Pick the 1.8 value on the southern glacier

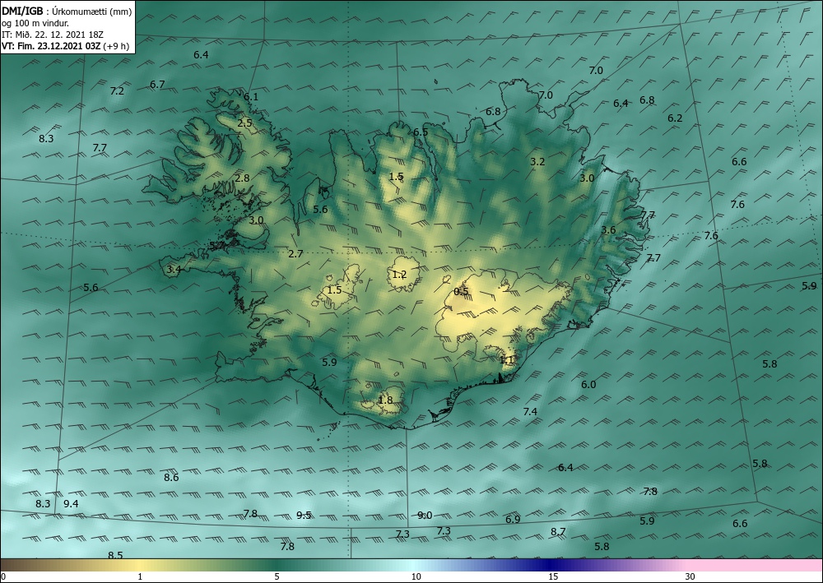pos(385,400)
